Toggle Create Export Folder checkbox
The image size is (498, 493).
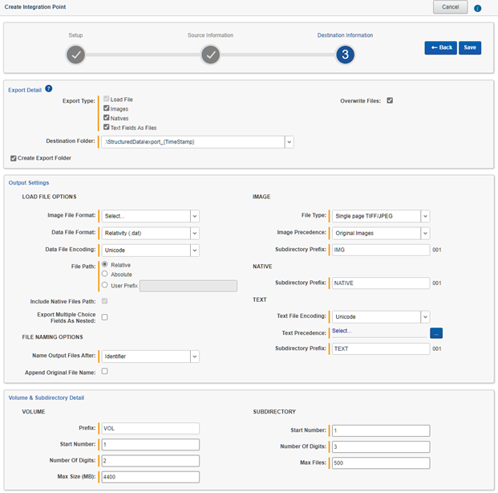point(14,158)
